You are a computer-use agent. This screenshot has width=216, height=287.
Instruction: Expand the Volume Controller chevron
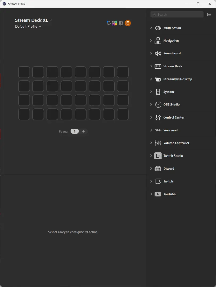151,143
